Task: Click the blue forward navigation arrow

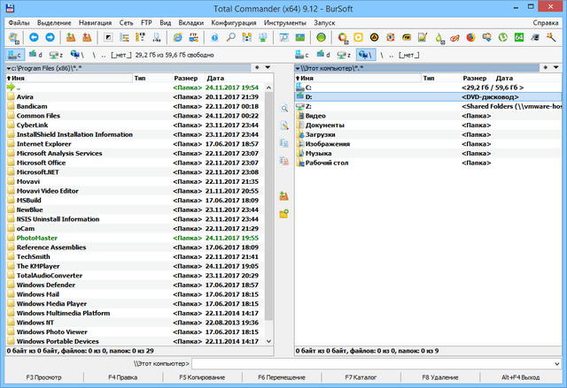Action: click(49, 38)
